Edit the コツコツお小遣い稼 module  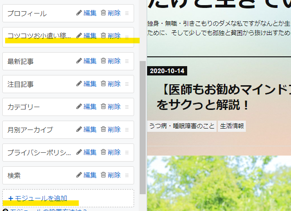(x=87, y=36)
